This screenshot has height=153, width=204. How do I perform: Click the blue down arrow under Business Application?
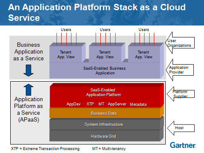tap(28, 71)
